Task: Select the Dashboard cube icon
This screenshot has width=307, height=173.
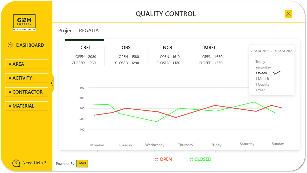Action: coord(10,45)
